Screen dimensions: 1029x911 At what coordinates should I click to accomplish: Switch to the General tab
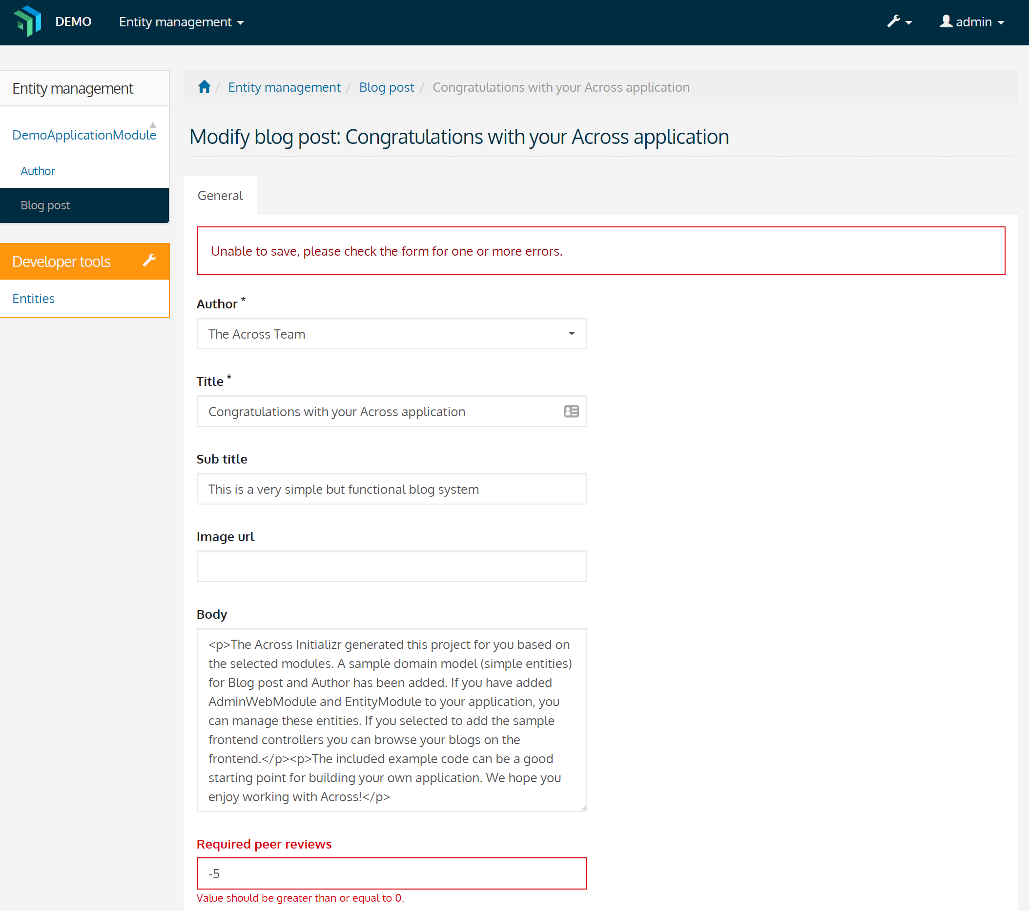(220, 195)
